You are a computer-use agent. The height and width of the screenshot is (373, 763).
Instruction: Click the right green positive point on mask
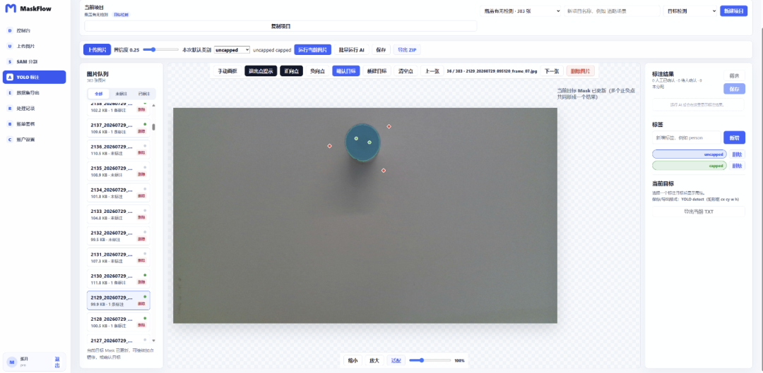click(369, 142)
